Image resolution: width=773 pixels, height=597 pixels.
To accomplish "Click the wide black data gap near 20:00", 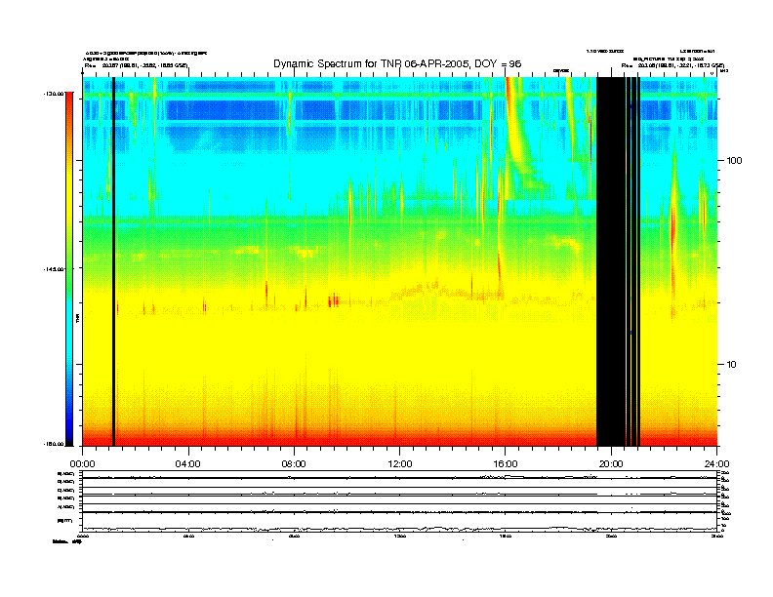I will click(610, 263).
